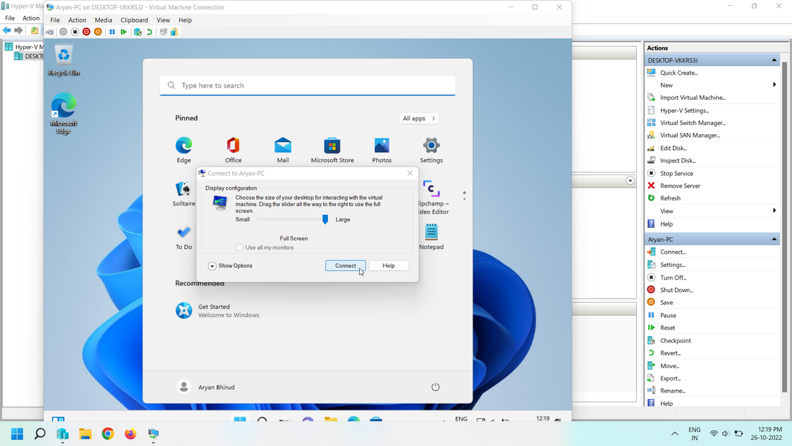
Task: Click the Checkpoint toolbar icon in VM Connection
Action: [x=137, y=32]
